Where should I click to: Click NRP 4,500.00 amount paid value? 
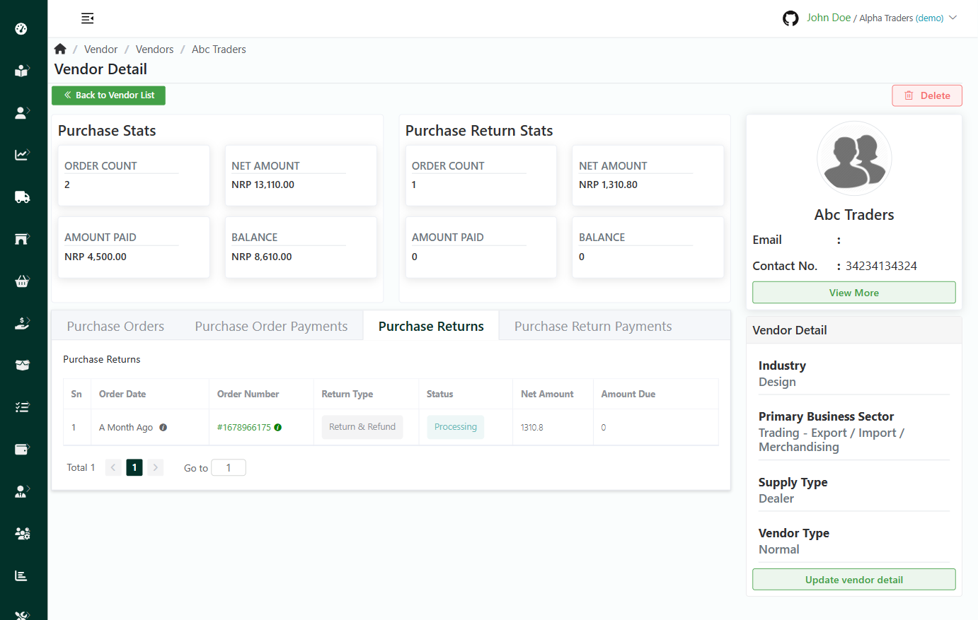(96, 257)
